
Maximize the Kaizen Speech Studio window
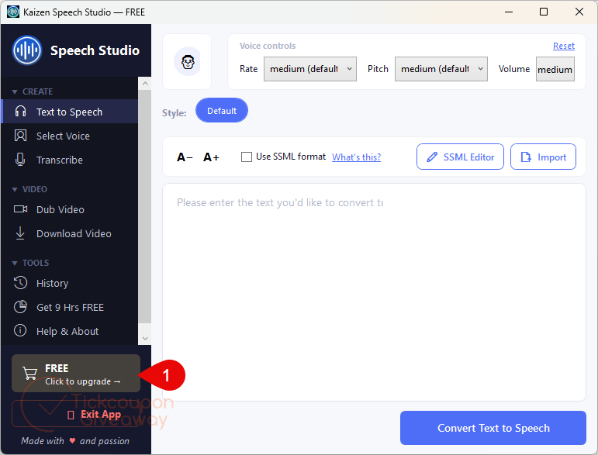[x=544, y=12]
